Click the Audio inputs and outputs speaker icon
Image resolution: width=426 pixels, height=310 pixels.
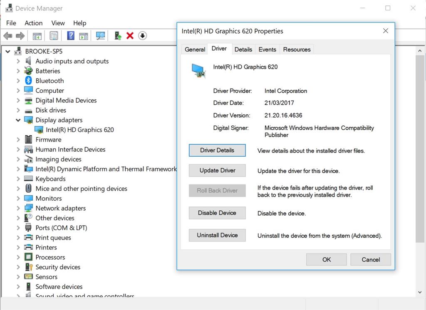[28, 61]
